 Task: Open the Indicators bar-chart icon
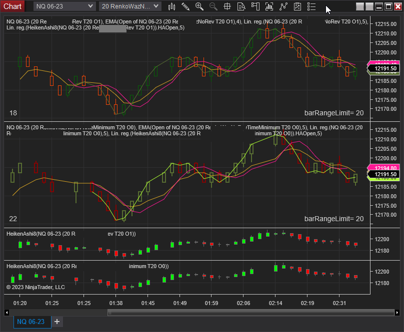[x=269, y=6]
